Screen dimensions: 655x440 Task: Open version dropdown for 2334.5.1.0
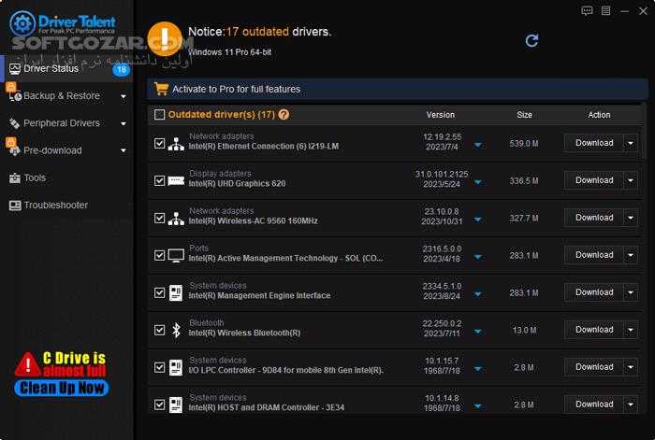click(478, 294)
